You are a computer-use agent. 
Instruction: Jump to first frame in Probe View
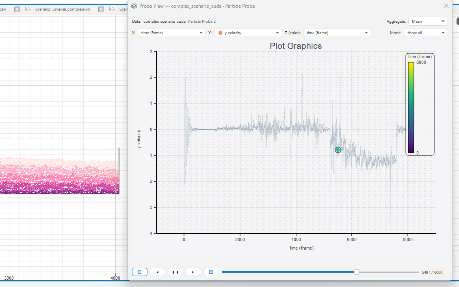point(140,272)
